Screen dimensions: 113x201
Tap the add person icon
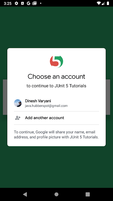pyautogui.click(x=18, y=118)
